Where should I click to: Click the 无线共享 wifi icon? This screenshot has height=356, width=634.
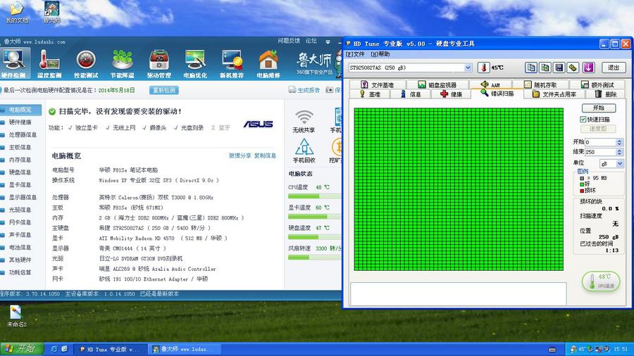(304, 117)
